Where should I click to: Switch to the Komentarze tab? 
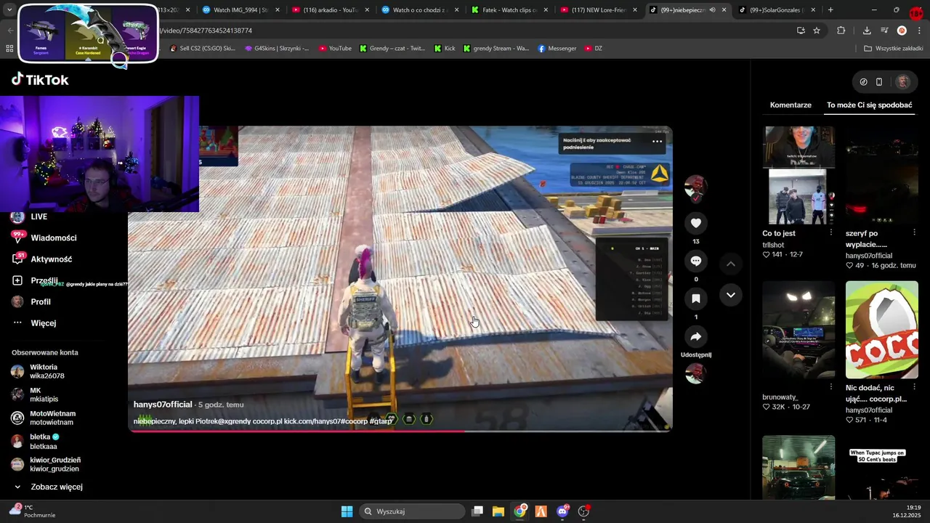click(790, 105)
